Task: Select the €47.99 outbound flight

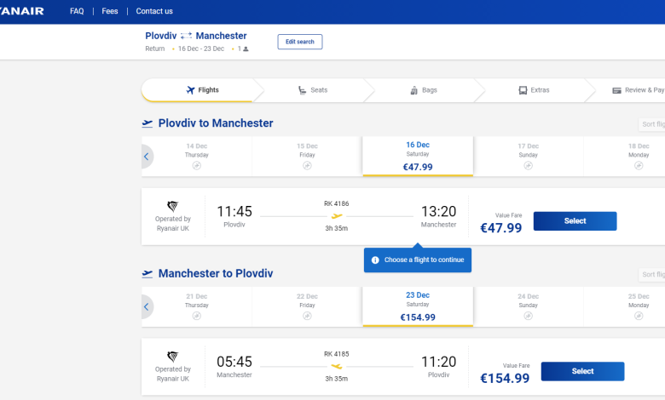Action: point(575,221)
